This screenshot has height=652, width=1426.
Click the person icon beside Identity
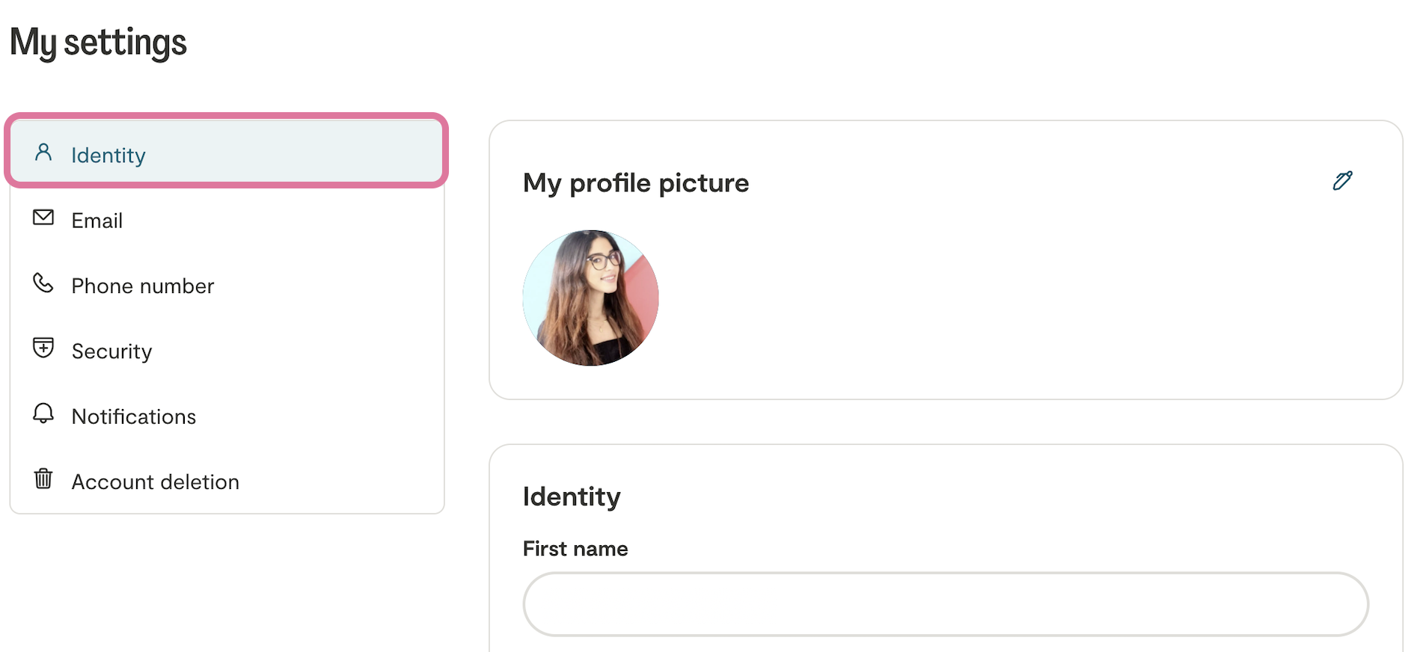43,153
